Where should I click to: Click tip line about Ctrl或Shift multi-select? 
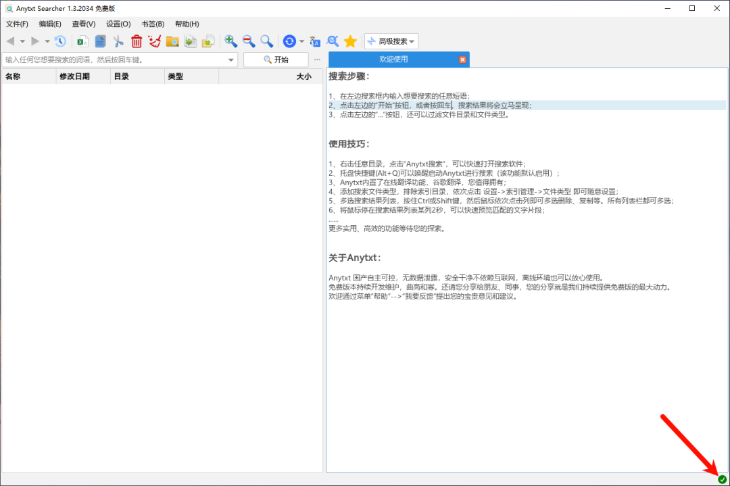click(x=502, y=201)
